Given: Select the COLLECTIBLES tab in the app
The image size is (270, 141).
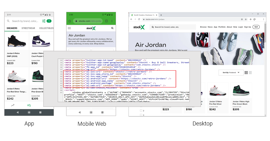Looking at the screenshot, I should point(46,28).
